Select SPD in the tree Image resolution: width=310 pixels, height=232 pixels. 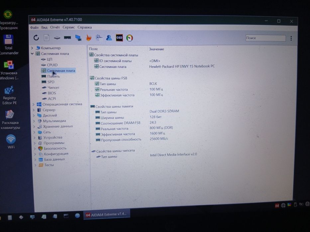coord(48,82)
